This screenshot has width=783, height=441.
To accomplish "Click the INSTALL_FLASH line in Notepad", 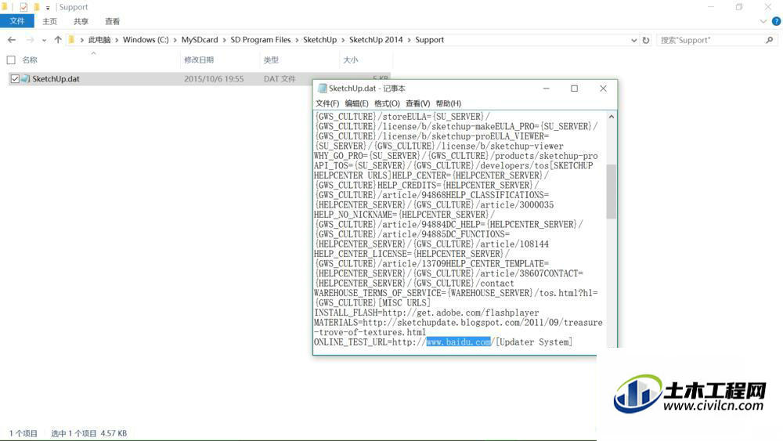I will (x=427, y=313).
